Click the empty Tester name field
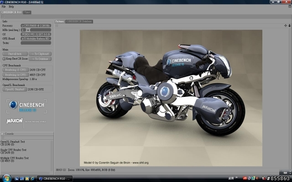Image resolution: width=292 pixels, height=182 pixels. [x=36, y=43]
